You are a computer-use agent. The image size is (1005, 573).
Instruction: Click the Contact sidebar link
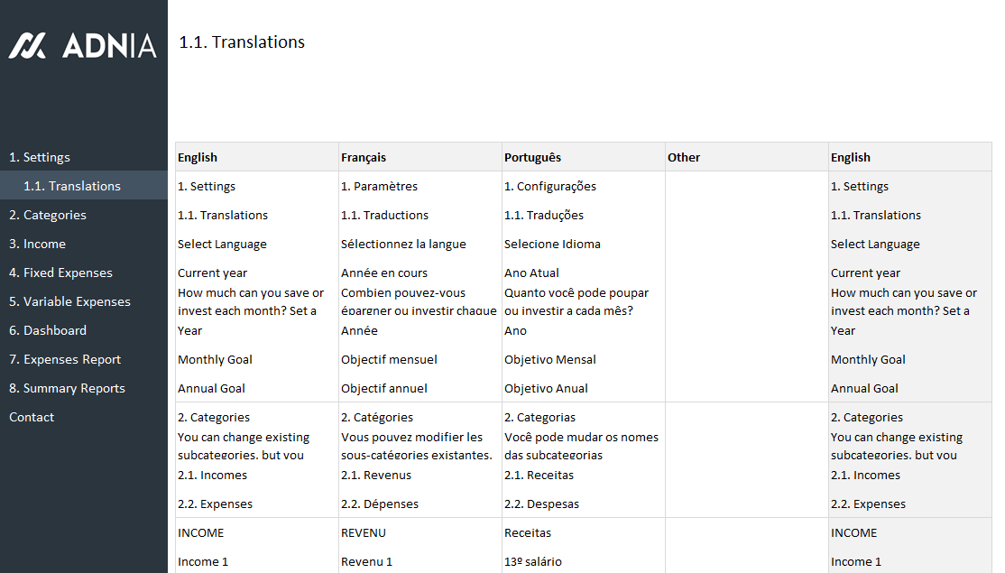pyautogui.click(x=32, y=417)
